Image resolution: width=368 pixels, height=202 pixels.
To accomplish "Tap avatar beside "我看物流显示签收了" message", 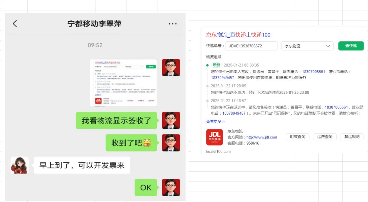I will pos(171,120).
